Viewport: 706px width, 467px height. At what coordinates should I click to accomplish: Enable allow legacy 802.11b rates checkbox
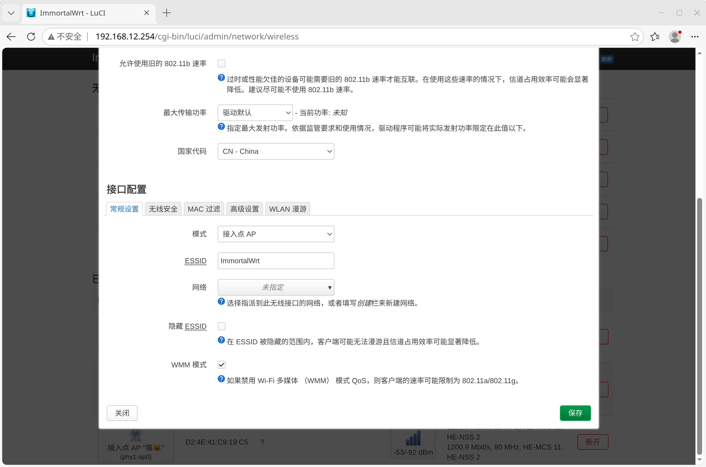click(x=221, y=63)
